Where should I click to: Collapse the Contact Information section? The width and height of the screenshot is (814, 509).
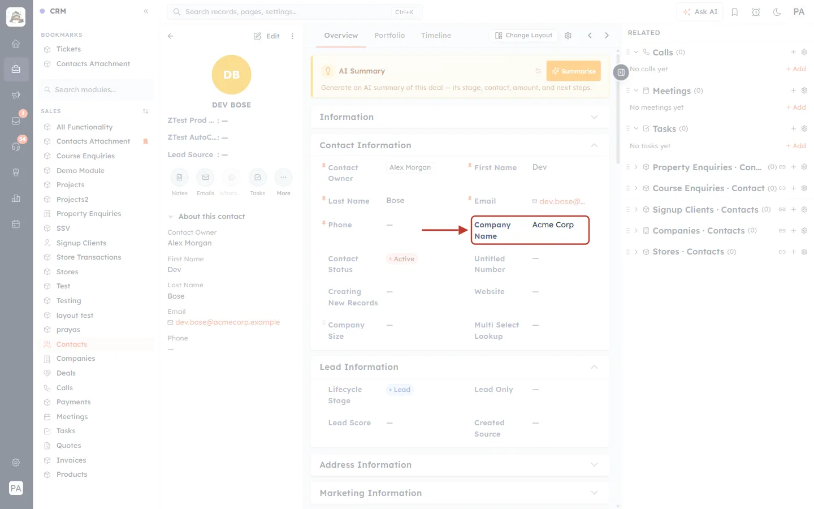point(594,145)
